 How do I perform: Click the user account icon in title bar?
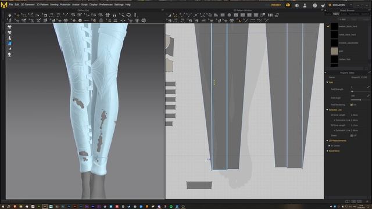(x=305, y=5)
